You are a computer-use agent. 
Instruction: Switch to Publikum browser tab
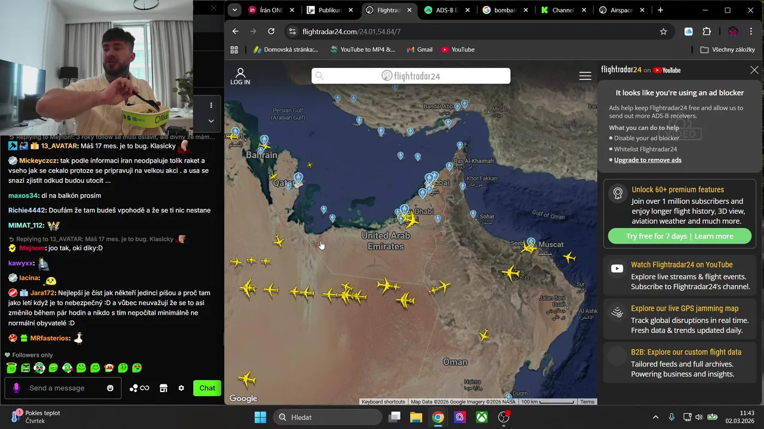pos(329,10)
